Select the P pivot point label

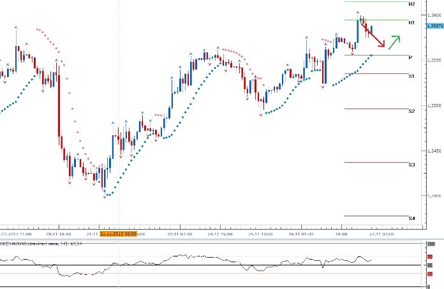[411, 58]
